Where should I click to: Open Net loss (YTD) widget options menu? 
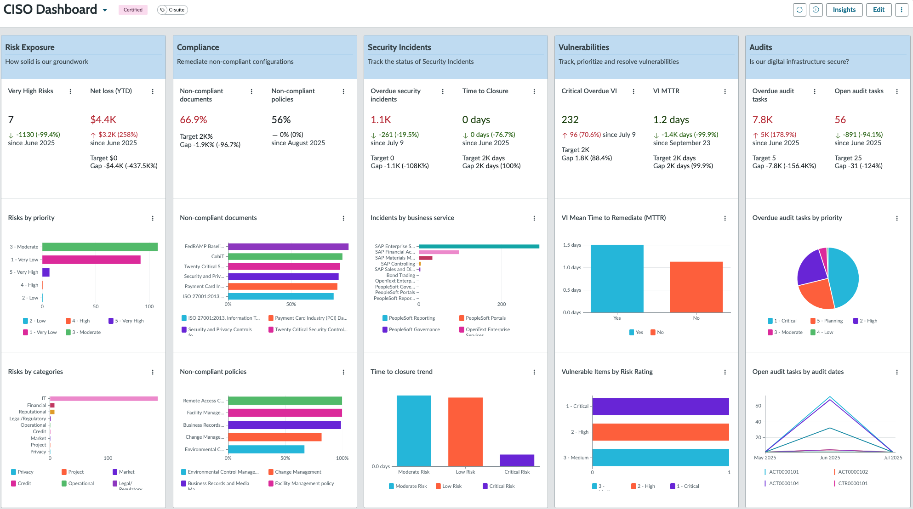[153, 91]
